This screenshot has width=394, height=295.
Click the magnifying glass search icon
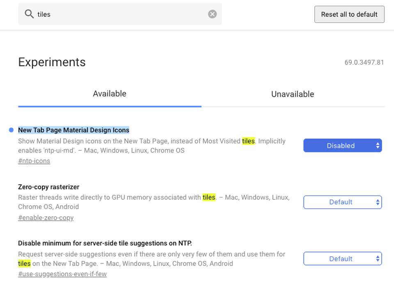tap(29, 14)
